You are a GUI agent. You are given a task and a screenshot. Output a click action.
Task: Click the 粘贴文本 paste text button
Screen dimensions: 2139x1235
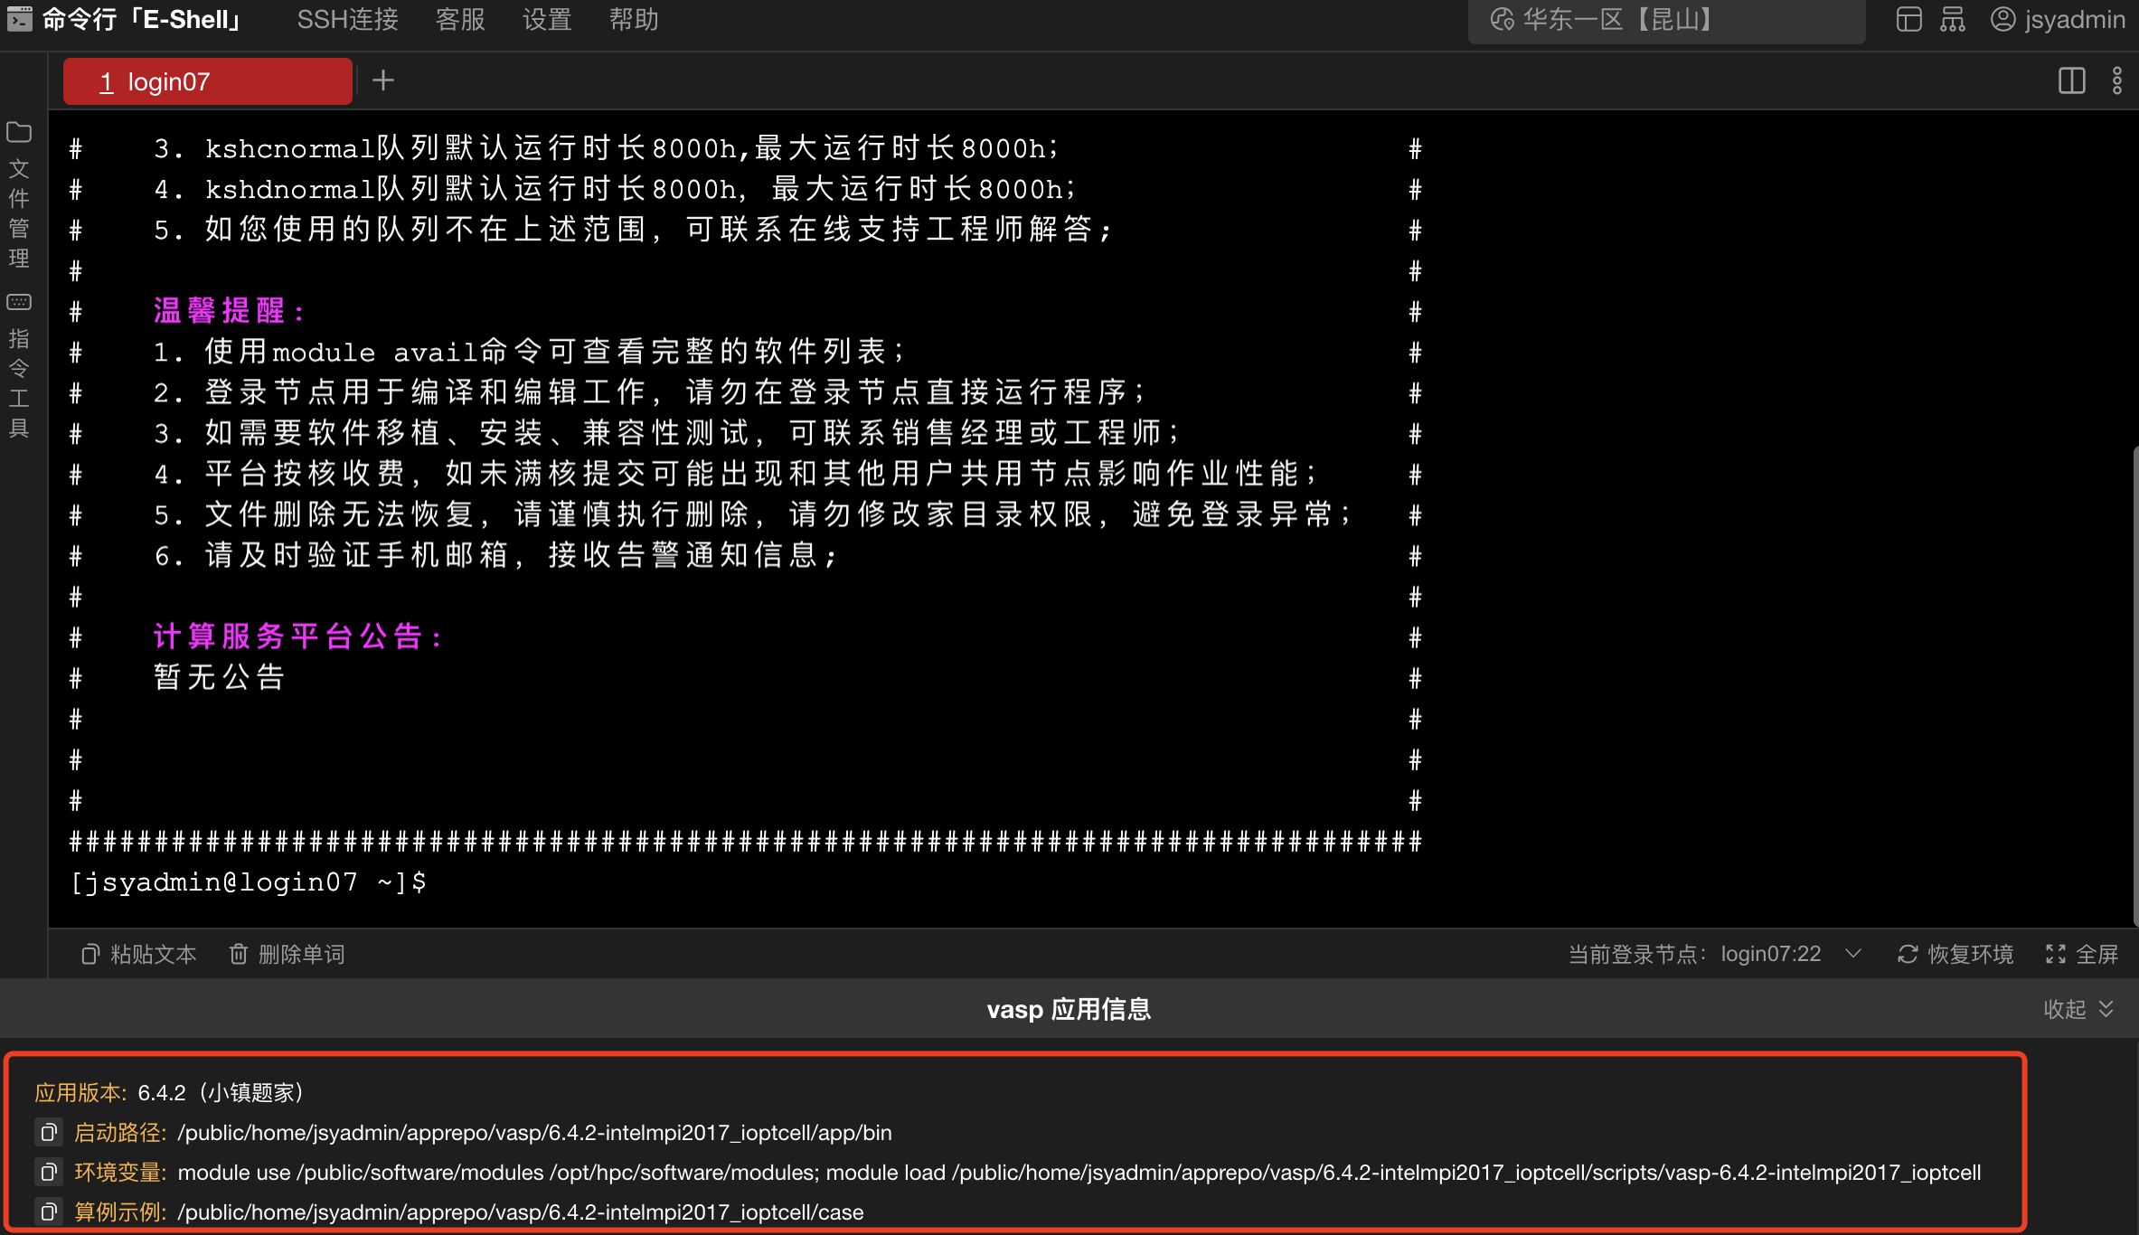139,954
